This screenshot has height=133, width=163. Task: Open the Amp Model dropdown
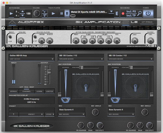pyautogui.click(x=32, y=59)
